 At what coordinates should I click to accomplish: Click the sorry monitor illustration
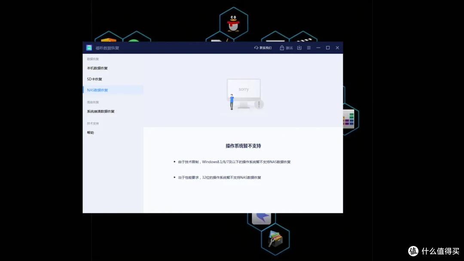click(x=245, y=94)
